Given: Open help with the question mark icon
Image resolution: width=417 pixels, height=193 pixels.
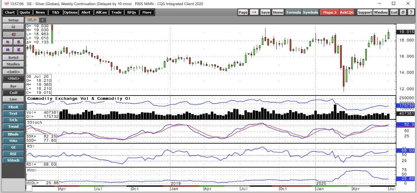Looking at the screenshot, I should (411, 13).
